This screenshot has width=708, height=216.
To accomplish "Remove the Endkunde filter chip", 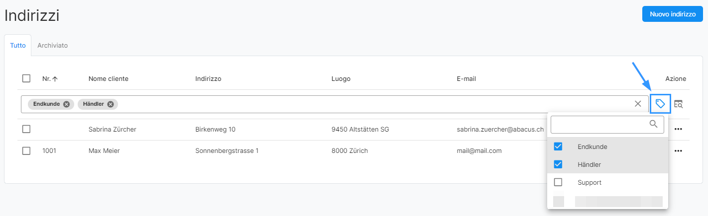I will [x=66, y=104].
